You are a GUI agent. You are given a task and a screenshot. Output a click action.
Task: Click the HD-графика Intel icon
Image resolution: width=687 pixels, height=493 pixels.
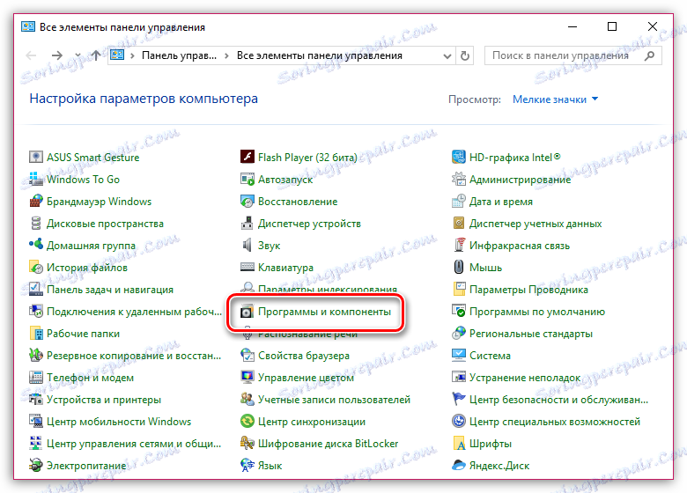pos(459,157)
